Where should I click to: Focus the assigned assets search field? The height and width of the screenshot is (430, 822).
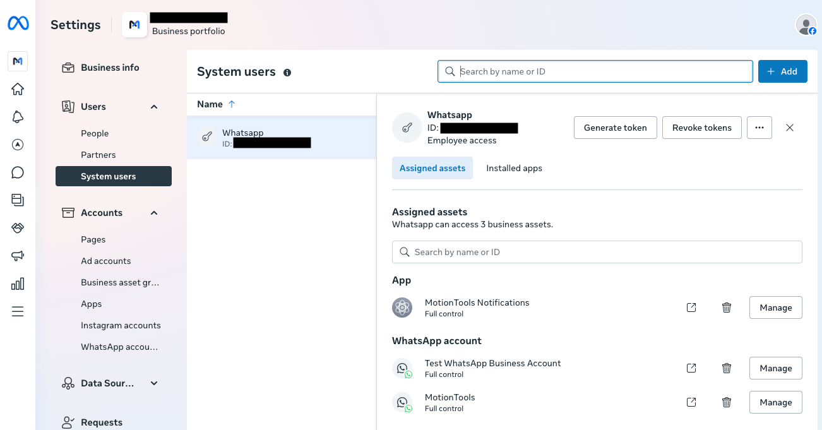click(597, 252)
